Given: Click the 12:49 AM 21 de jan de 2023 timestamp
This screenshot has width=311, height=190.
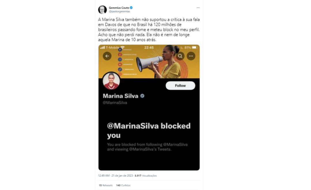Looking at the screenshot, I should [x=115, y=176].
